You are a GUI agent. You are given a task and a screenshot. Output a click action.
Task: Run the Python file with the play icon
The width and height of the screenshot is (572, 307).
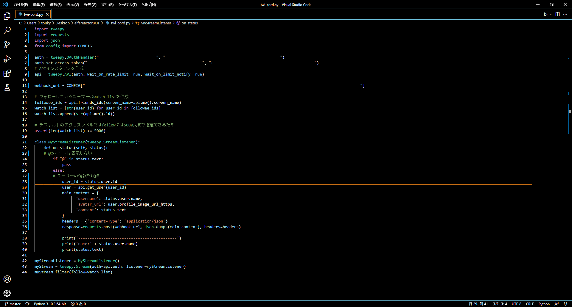(545, 14)
